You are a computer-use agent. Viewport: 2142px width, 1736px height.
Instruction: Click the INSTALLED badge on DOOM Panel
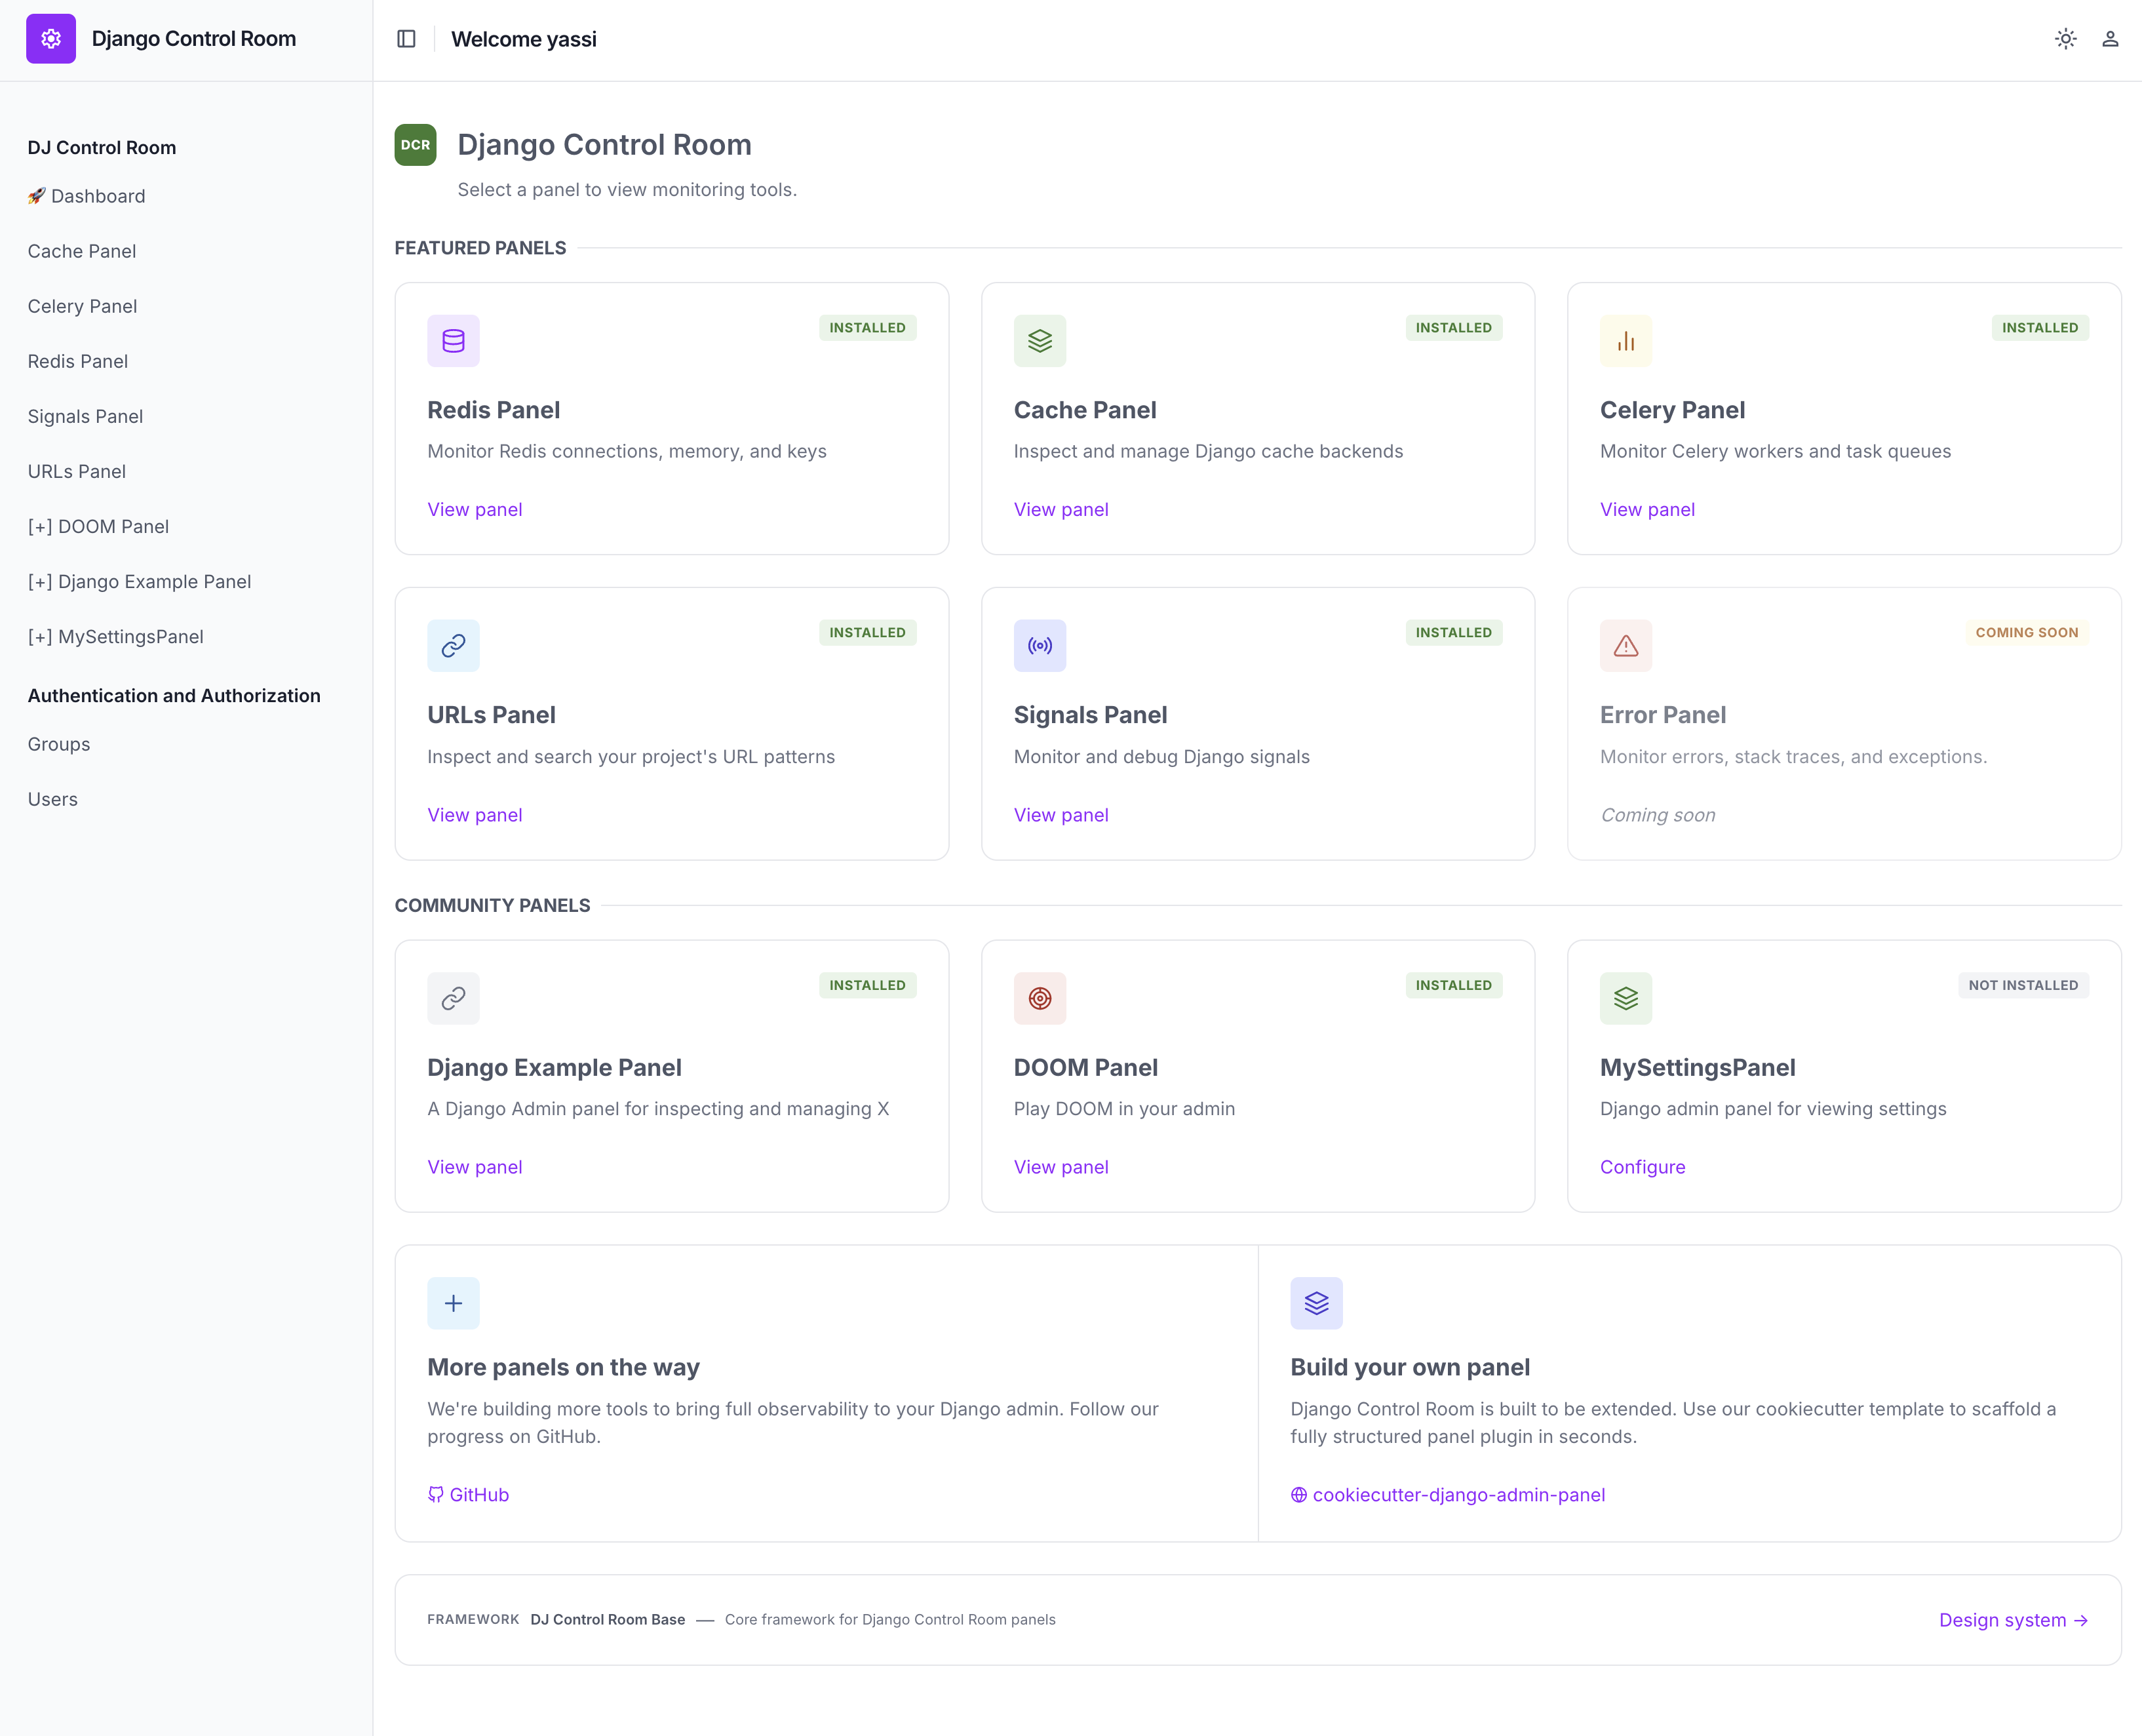pos(1453,985)
